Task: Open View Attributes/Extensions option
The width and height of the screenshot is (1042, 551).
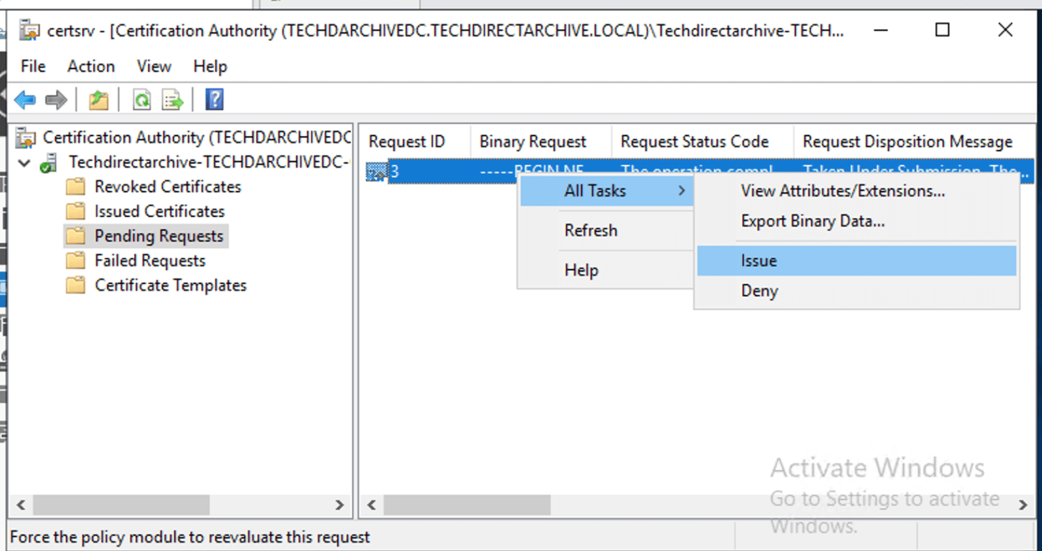Action: click(x=842, y=191)
